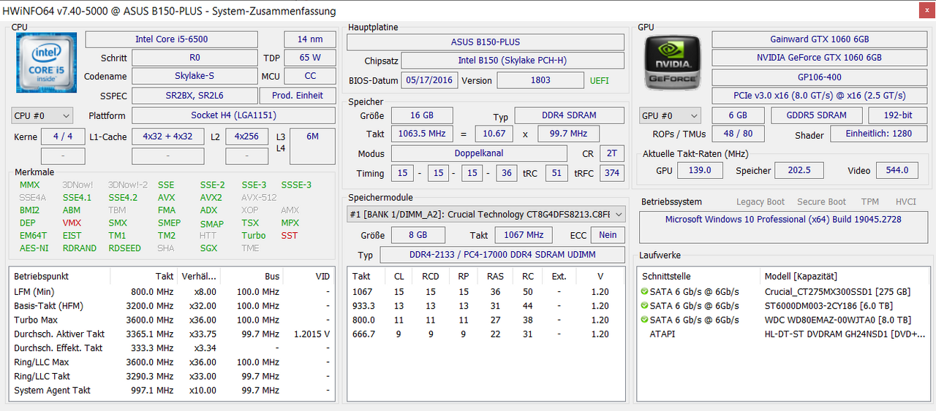Click the UEFI label
Viewport: 936px width, 411px height.
click(x=600, y=80)
